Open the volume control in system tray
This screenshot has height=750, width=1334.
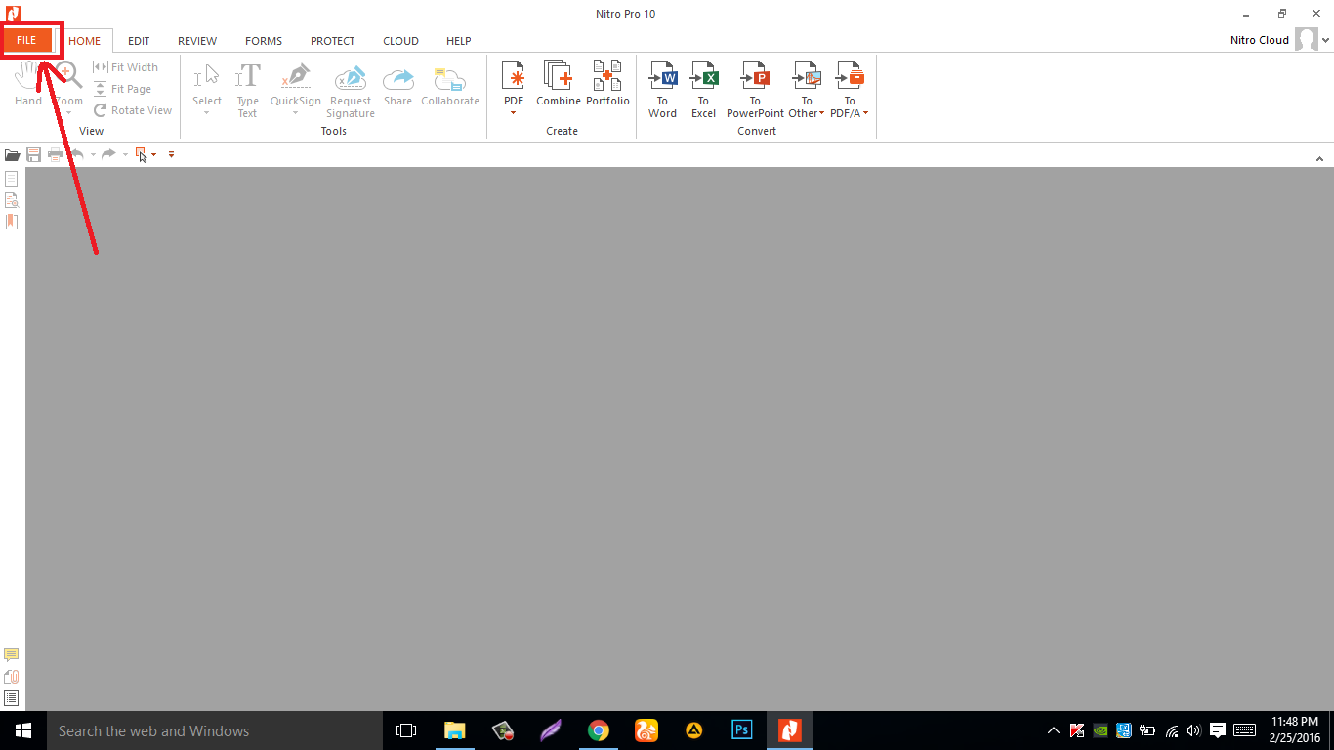1193,730
